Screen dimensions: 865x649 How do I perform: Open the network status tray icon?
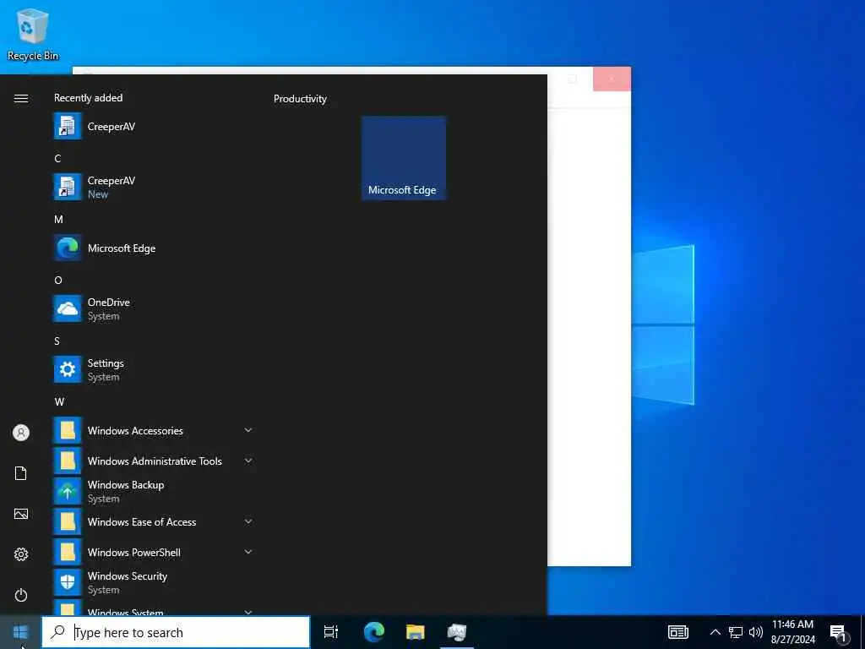pyautogui.click(x=736, y=632)
